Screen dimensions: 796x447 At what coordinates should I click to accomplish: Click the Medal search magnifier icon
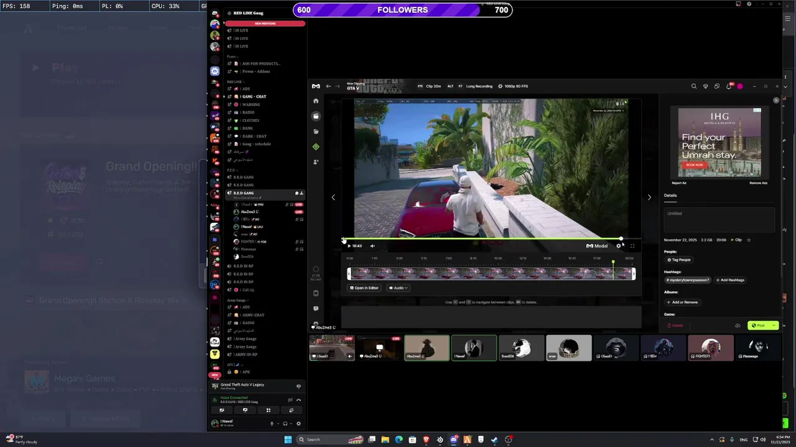click(x=694, y=86)
